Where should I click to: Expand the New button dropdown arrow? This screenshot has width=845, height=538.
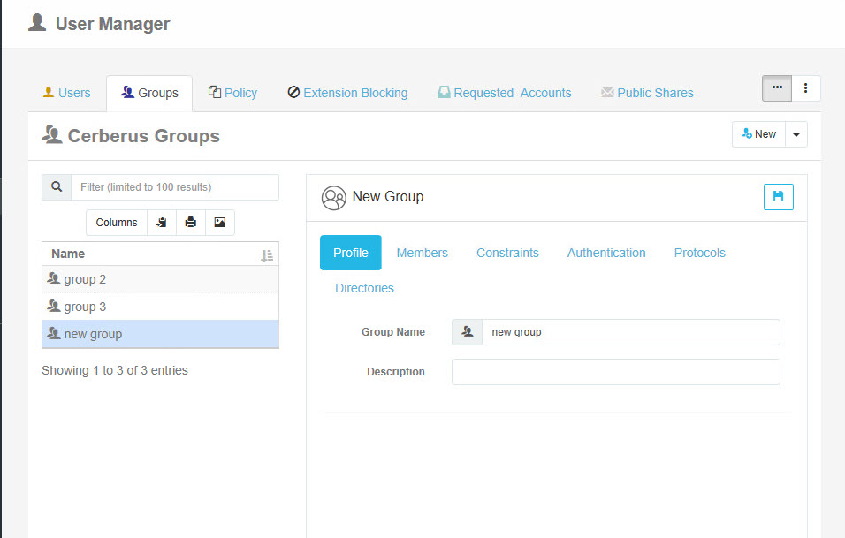coord(796,134)
